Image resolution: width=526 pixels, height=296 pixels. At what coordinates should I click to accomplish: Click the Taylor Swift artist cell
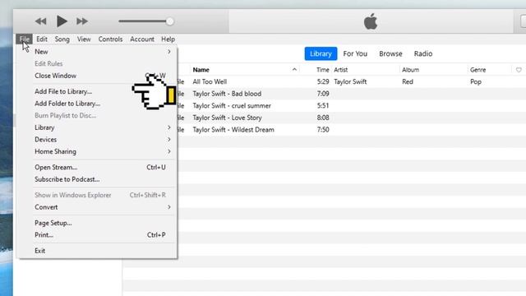(350, 81)
